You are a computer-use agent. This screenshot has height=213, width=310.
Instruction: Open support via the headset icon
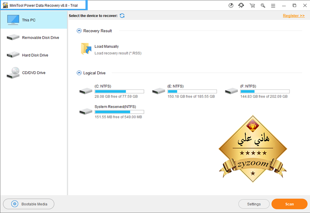(x=241, y=5)
